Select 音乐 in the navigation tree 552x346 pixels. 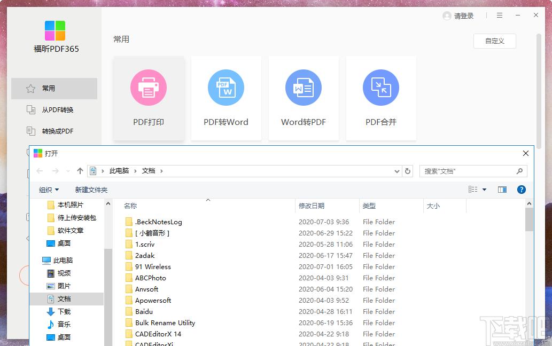coord(64,324)
